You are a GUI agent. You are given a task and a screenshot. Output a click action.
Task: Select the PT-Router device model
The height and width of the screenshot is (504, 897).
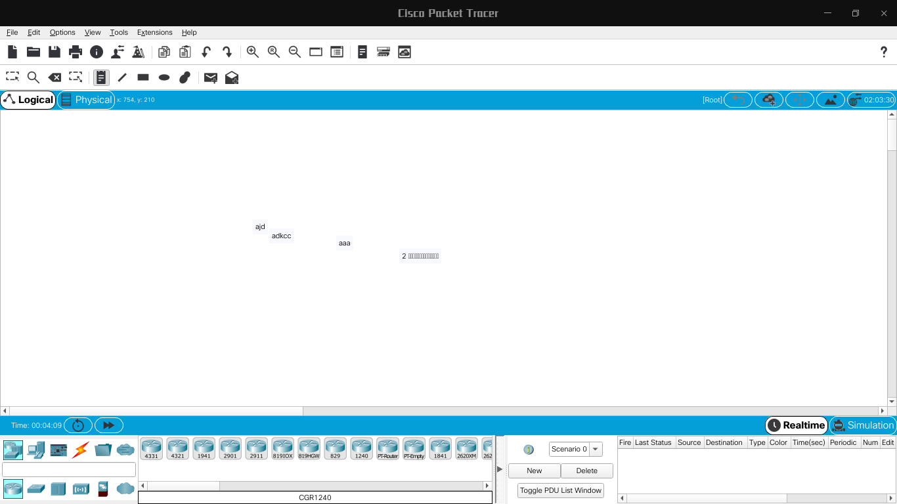tap(387, 448)
